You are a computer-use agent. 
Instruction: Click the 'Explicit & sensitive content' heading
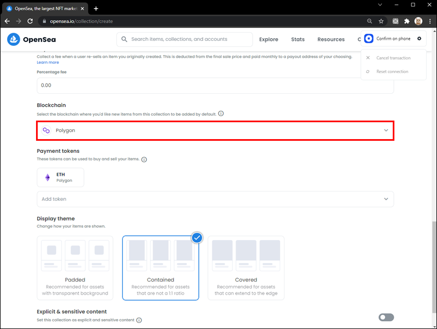(72, 312)
